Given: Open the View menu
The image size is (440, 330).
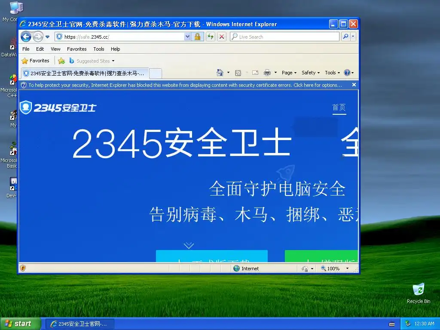Looking at the screenshot, I should pos(55,49).
